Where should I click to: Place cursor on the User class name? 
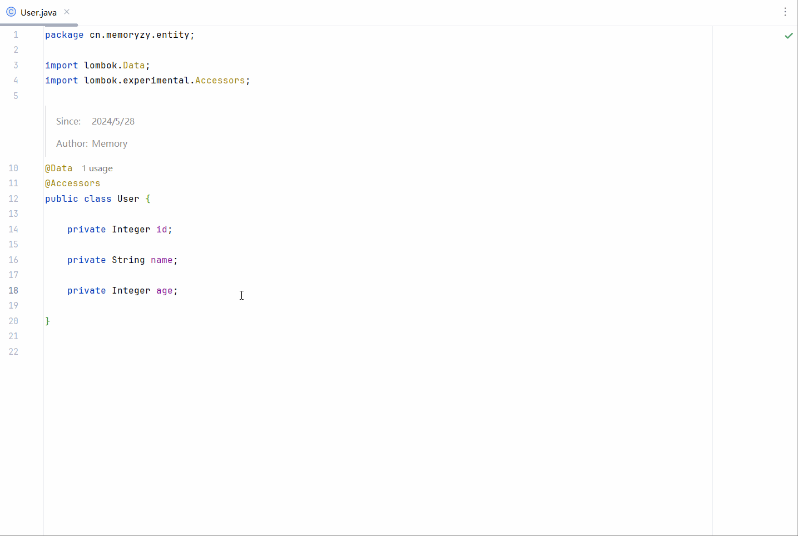pos(128,198)
